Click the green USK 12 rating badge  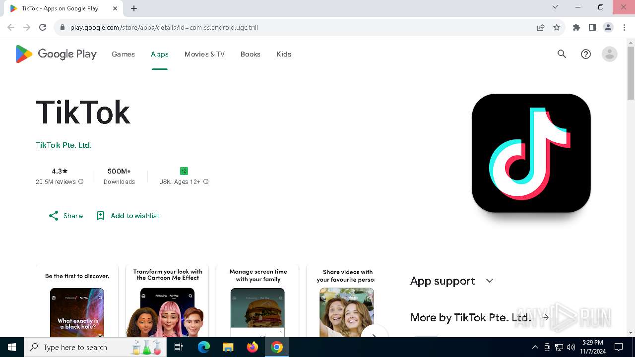pos(184,171)
